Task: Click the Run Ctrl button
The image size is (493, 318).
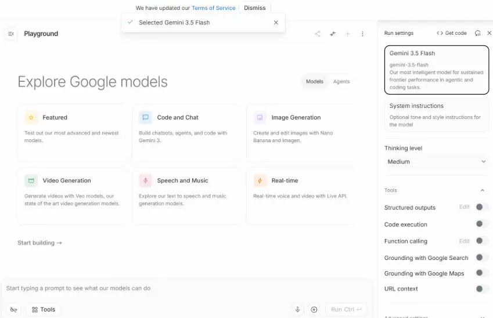Action: 346,309
